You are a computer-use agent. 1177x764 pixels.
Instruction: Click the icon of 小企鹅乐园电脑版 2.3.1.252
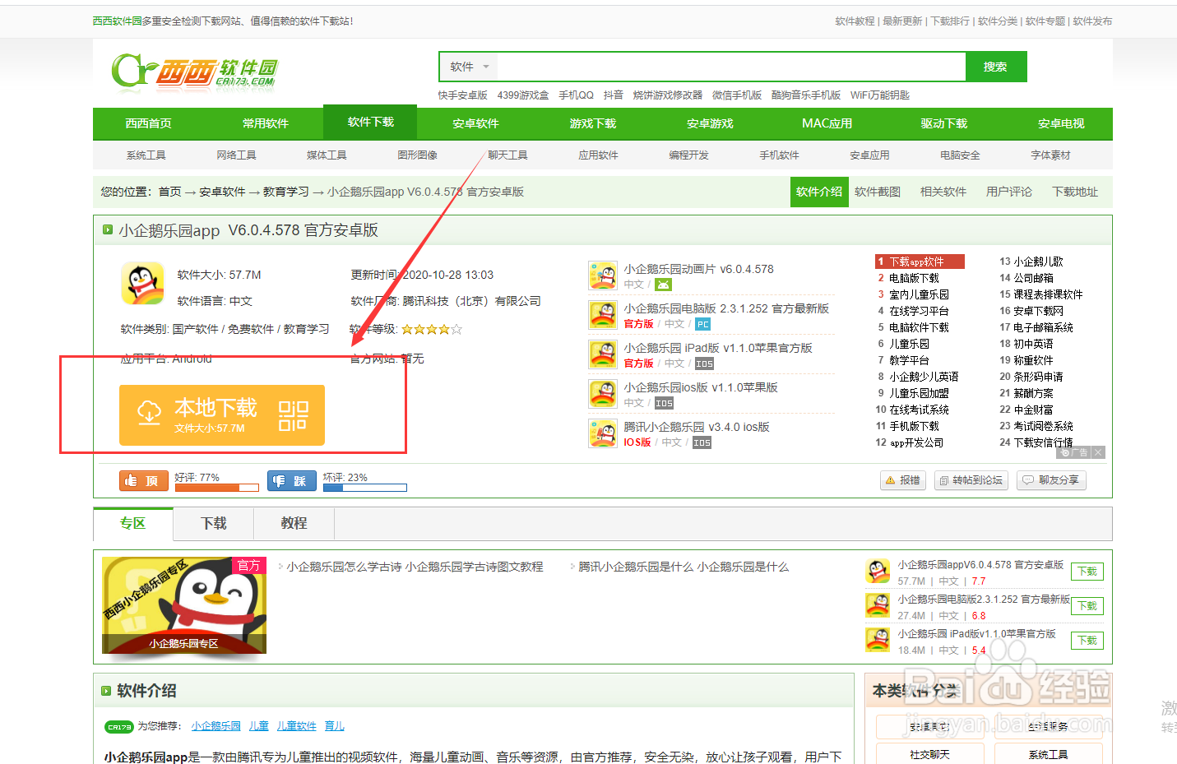pos(603,315)
